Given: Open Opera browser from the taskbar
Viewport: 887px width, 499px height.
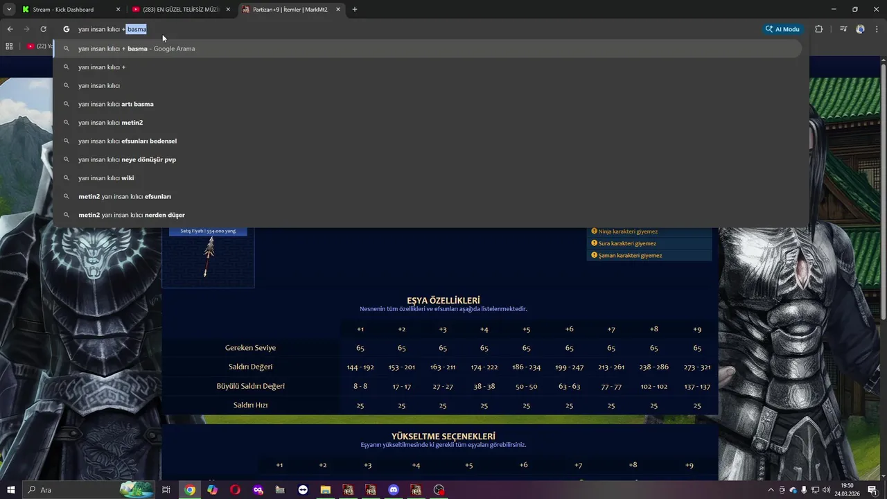Looking at the screenshot, I should [x=236, y=490].
